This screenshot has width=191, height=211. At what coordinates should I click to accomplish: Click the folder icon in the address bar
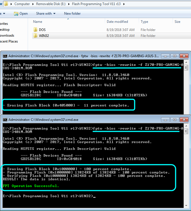6,4
